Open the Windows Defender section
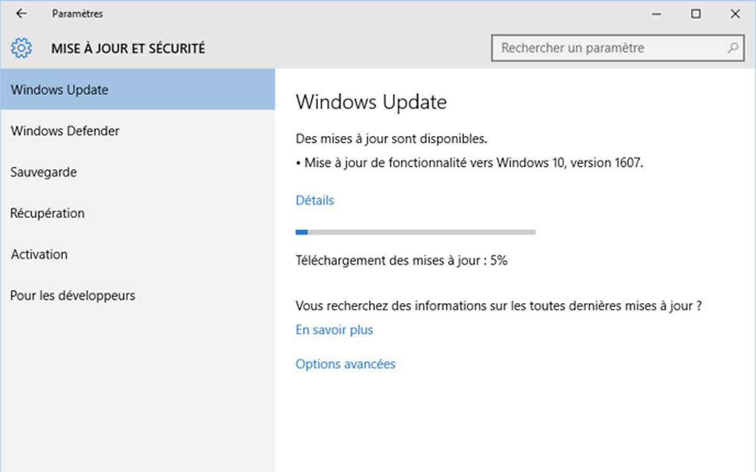This screenshot has height=472, width=756. pyautogui.click(x=137, y=131)
